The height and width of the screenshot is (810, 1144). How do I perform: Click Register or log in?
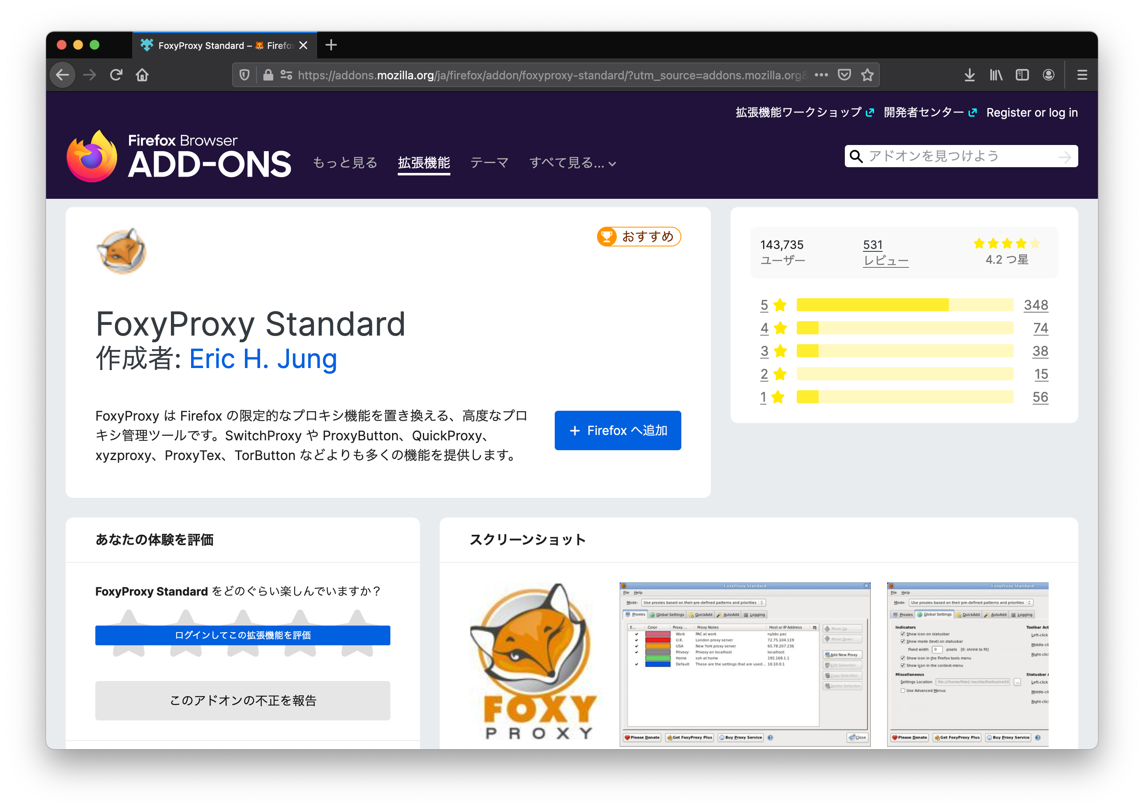pyautogui.click(x=1032, y=113)
